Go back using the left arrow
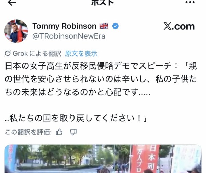 pos(12,2)
